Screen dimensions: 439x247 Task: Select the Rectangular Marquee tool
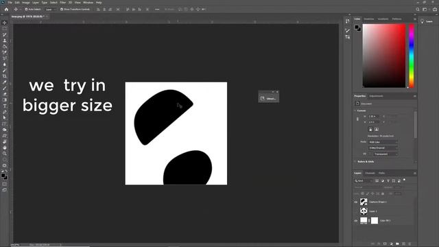coord(5,29)
